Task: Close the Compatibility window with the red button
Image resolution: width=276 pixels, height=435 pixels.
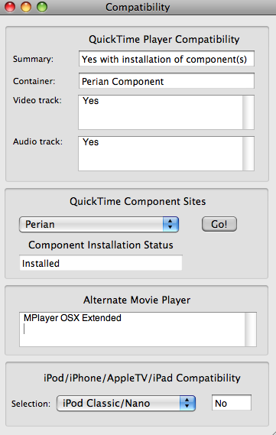Action: 10,7
